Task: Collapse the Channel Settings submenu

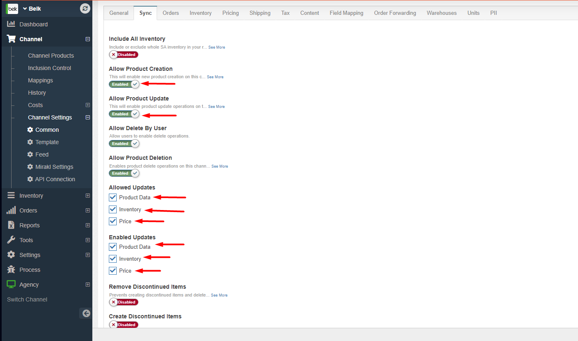Action: tap(87, 117)
